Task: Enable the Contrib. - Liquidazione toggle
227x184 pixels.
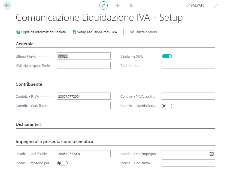Action: 167,106
